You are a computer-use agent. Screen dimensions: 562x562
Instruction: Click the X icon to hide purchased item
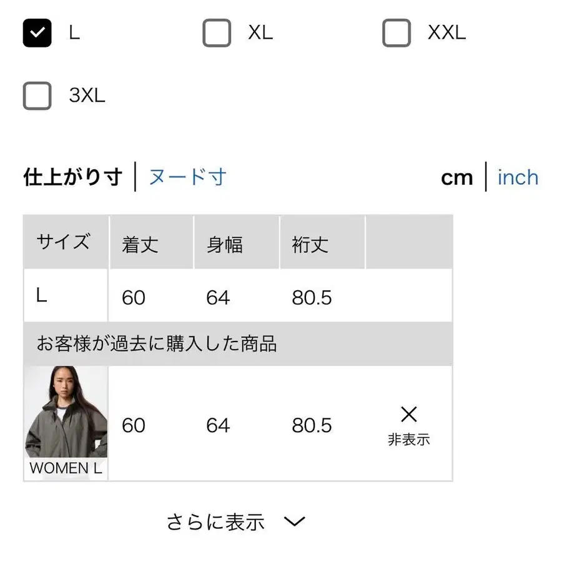coord(408,414)
